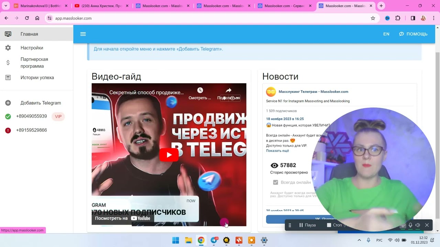440x247 pixels.
Task: Click the Share arrow on video
Action: tap(229, 90)
